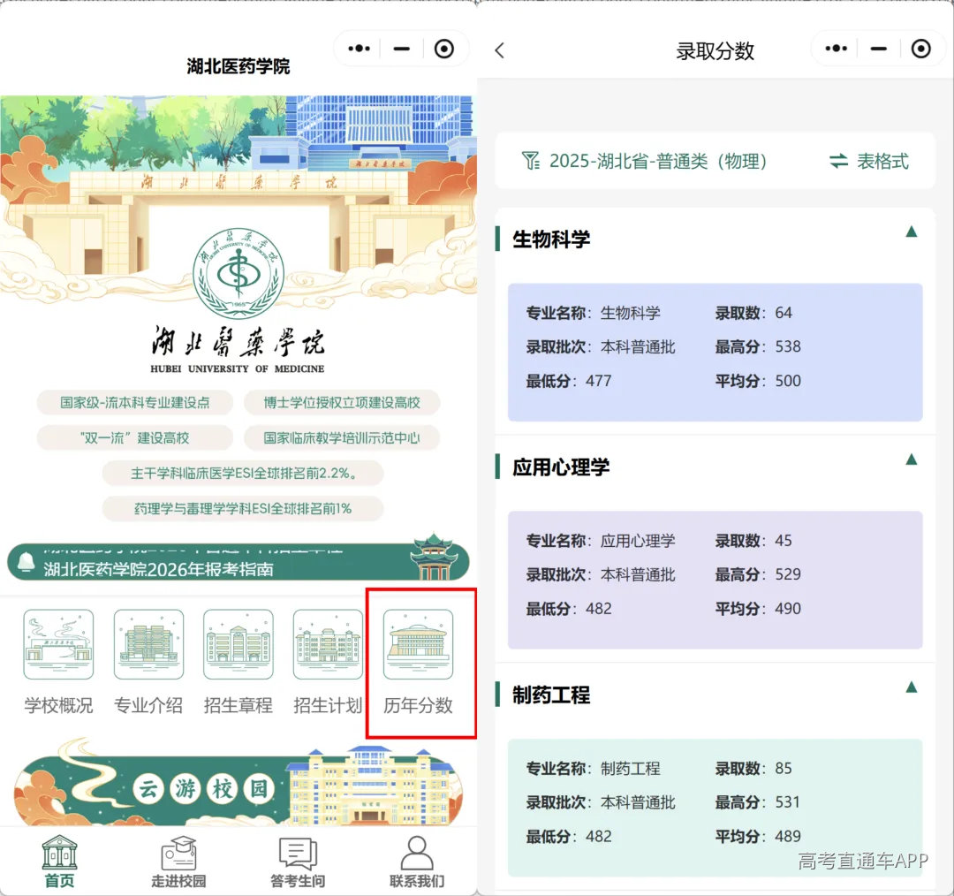Viewport: 954px width, 896px height.
Task: Click 录取数 45 in 应用心理学 card
Action: pyautogui.click(x=753, y=541)
